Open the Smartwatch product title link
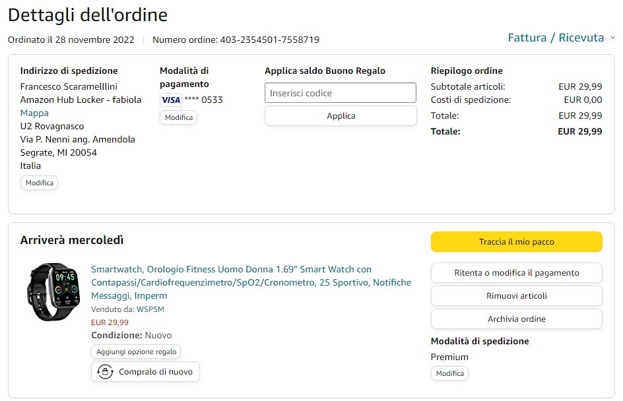 [x=251, y=282]
